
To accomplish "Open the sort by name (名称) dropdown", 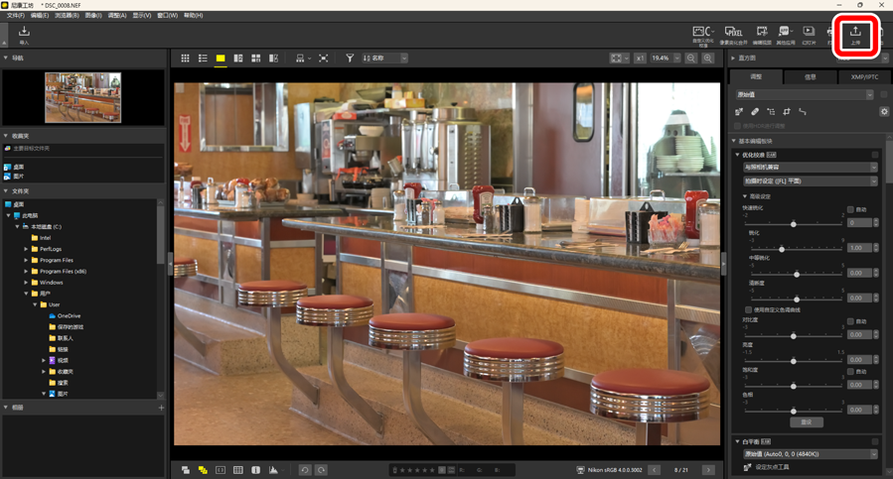I will coord(385,59).
